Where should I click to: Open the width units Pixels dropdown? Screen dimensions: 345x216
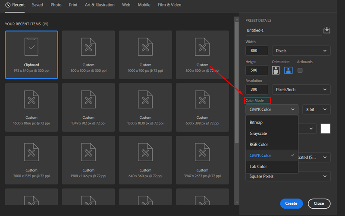point(301,51)
